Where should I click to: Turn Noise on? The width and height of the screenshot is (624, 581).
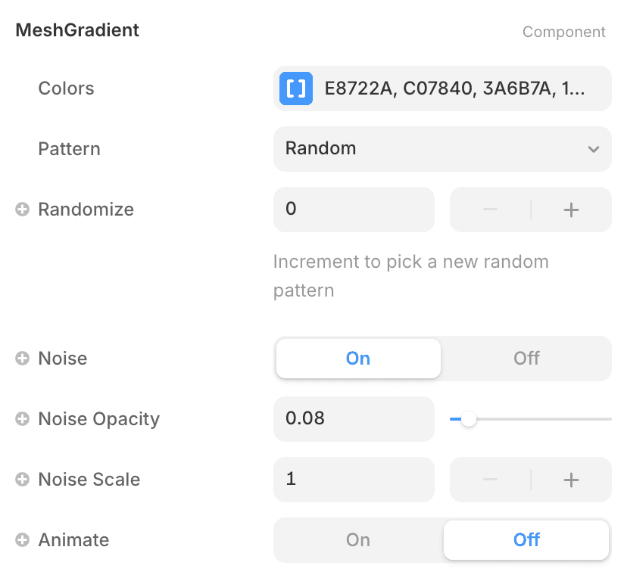tap(357, 359)
